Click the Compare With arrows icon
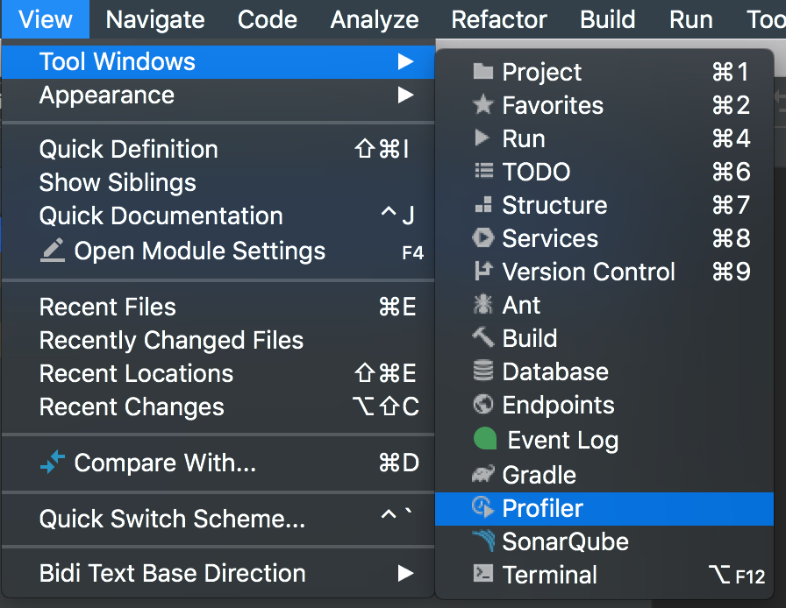Image resolution: width=786 pixels, height=608 pixels. 53,462
